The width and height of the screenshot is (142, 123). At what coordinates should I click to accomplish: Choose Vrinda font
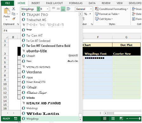(50, 98)
